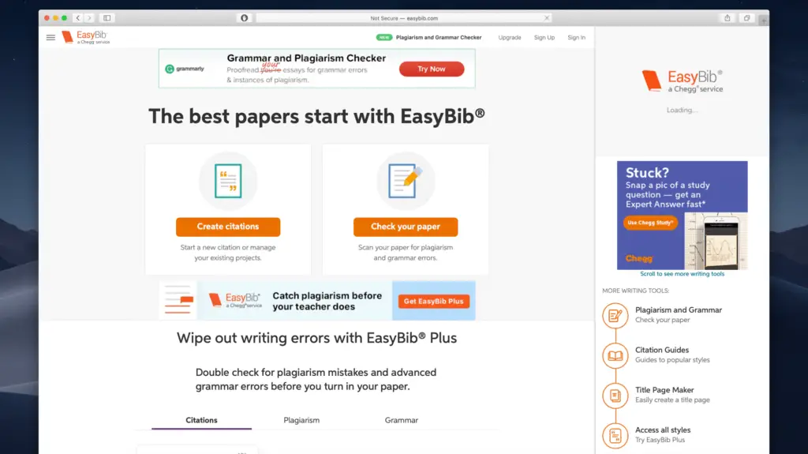The width and height of the screenshot is (808, 454).
Task: Click the Create citations button
Action: 228,227
